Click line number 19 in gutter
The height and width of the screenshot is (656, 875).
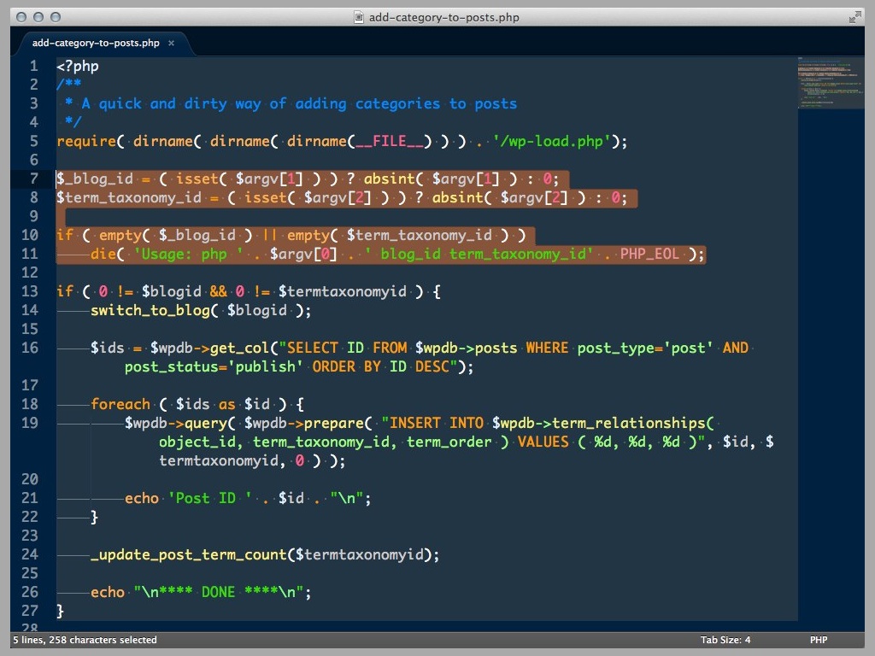[30, 423]
